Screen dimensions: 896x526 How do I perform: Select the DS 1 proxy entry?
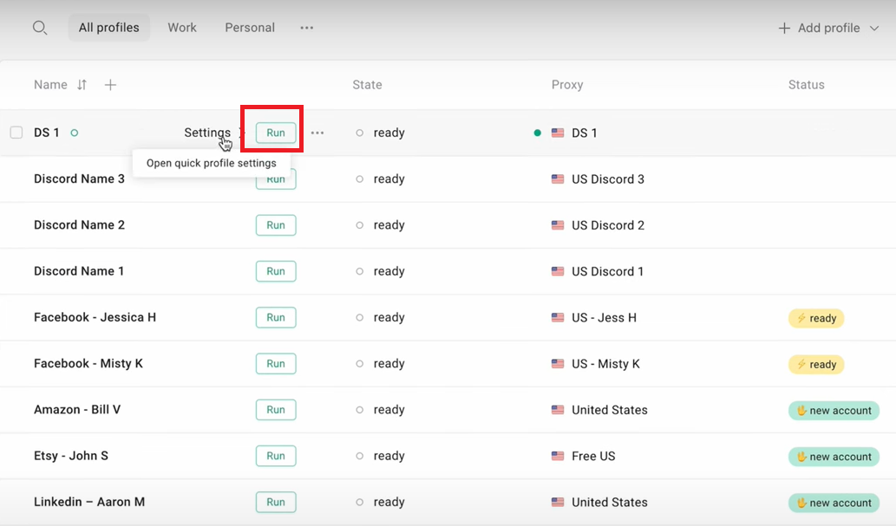click(584, 133)
